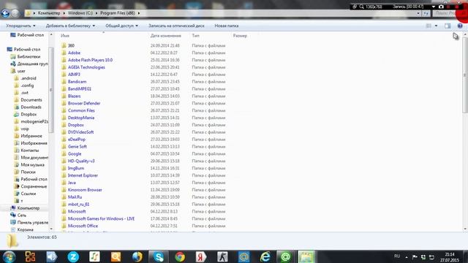468x263 pixels.
Task: Click the RU language indicator
Action: pos(396,256)
